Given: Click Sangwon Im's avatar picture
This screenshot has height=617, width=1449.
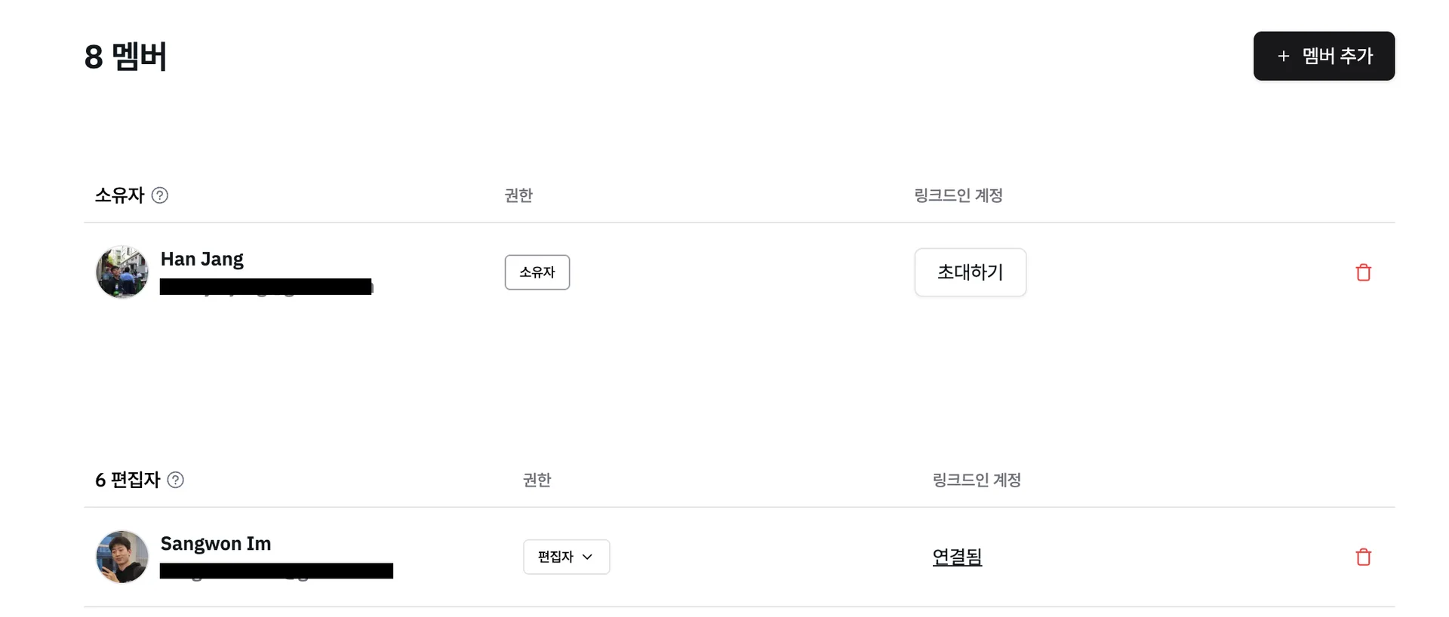Looking at the screenshot, I should tap(122, 557).
